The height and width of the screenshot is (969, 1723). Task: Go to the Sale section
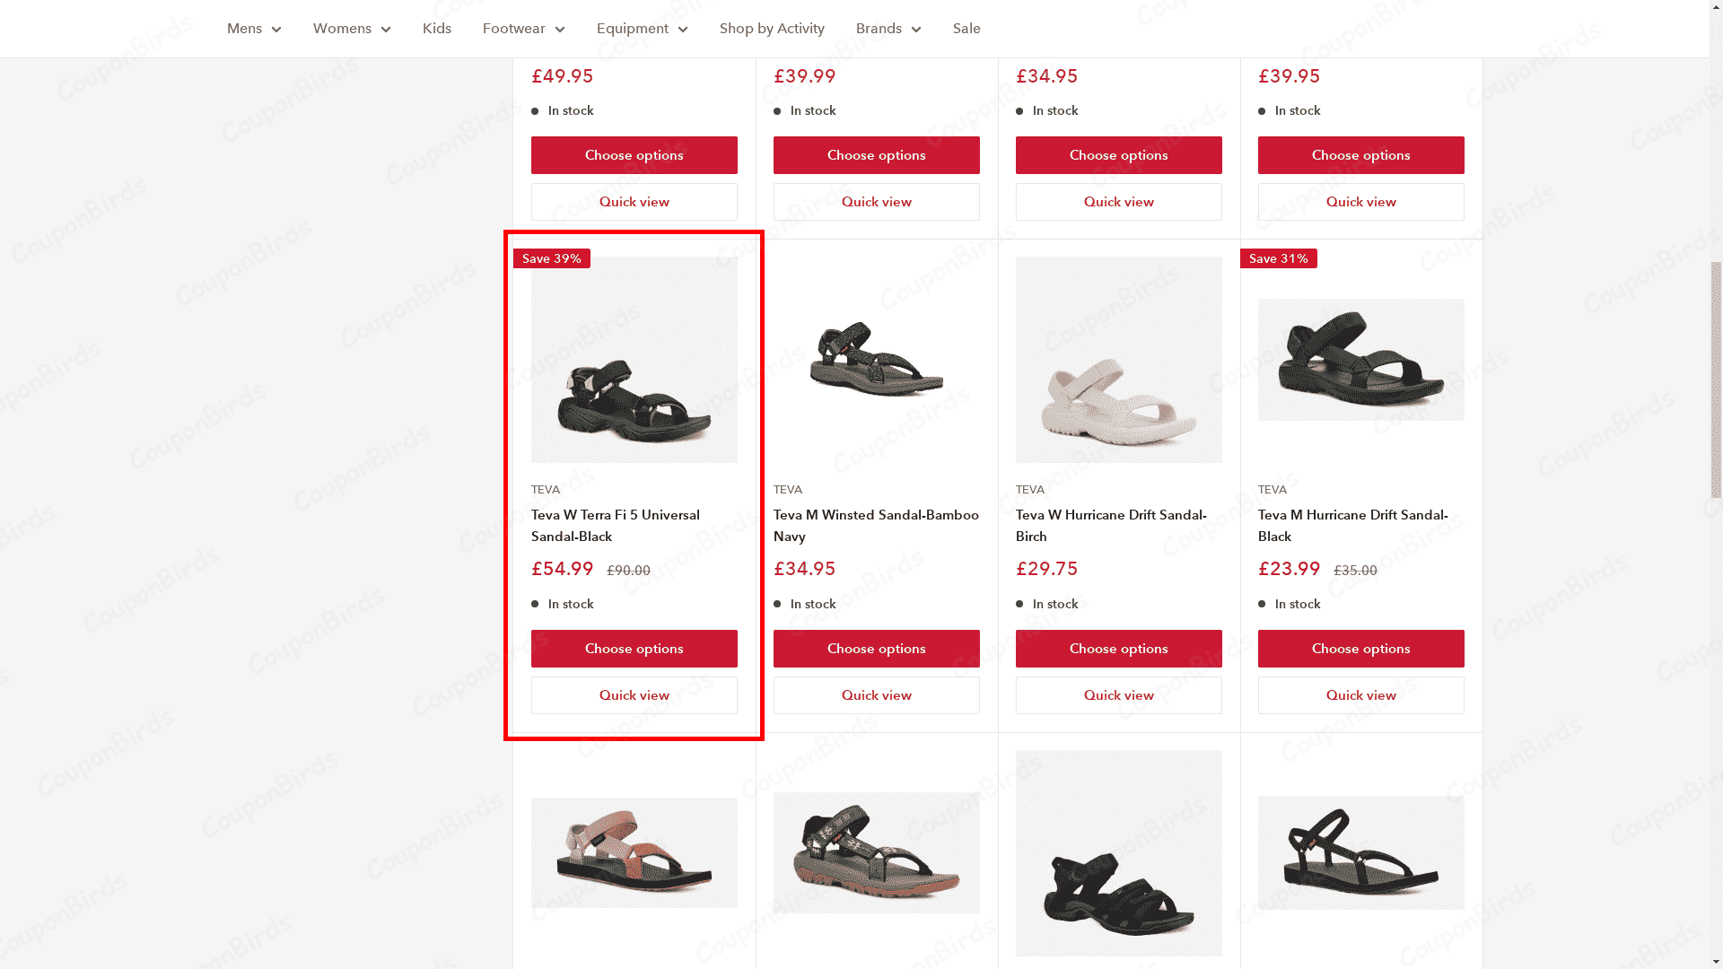click(966, 28)
